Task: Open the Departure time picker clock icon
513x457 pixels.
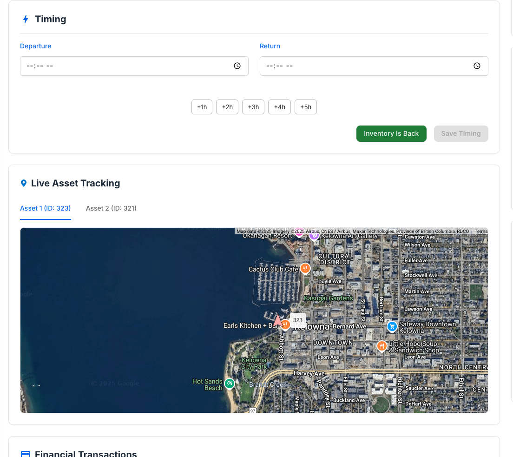Action: coord(237,66)
